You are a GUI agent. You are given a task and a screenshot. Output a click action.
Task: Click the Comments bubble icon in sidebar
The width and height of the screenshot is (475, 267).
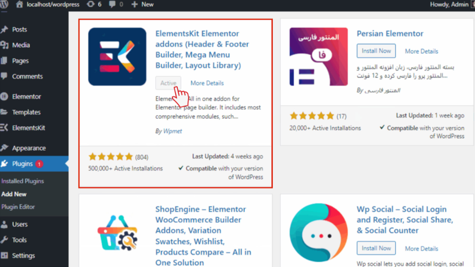pos(4,76)
